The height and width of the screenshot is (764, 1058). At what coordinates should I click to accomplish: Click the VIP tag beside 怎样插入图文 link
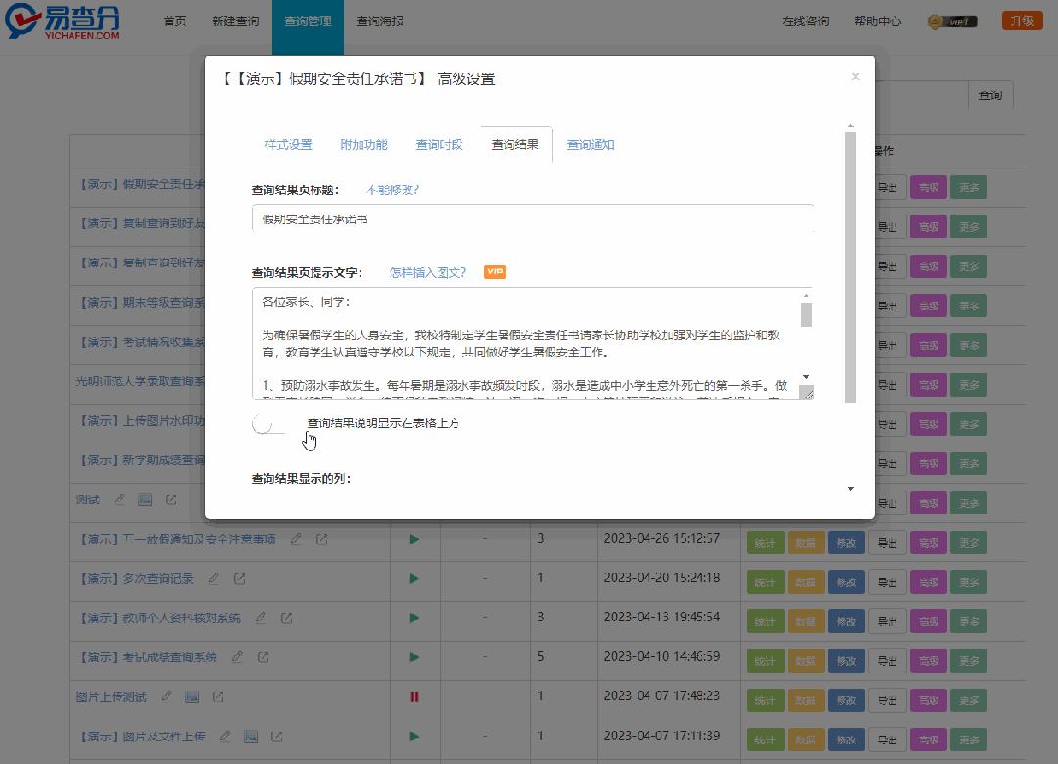click(x=495, y=272)
